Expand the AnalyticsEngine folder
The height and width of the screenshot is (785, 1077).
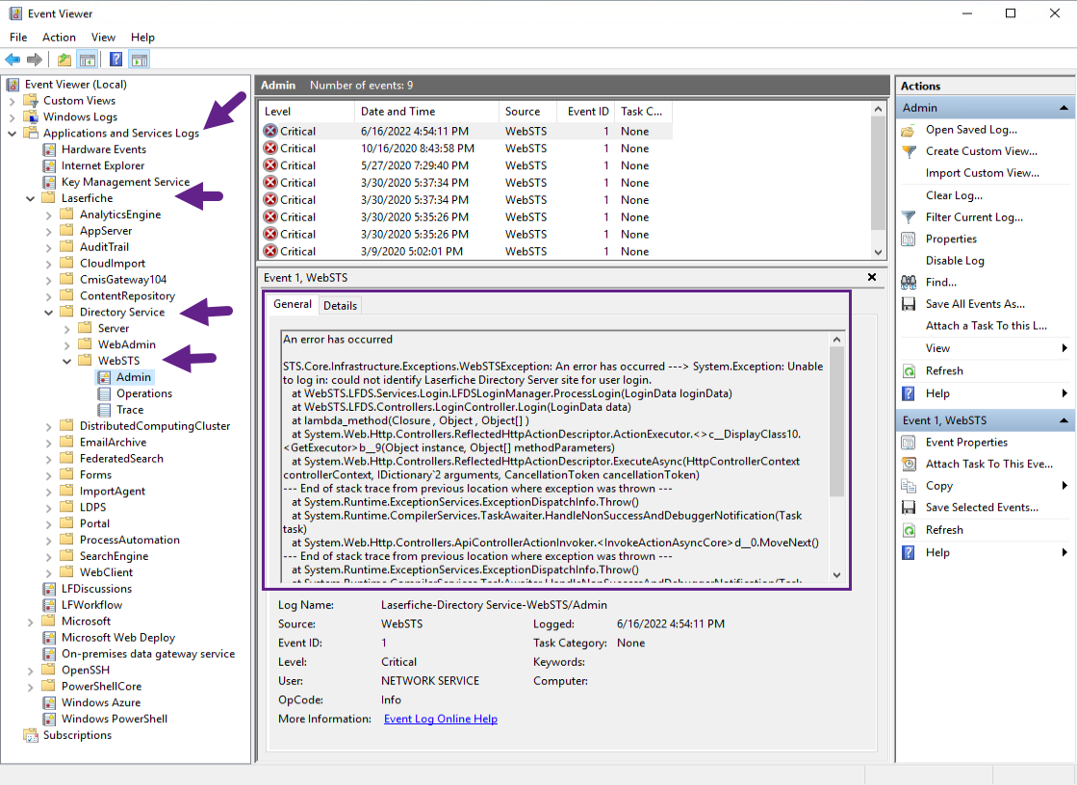point(49,215)
